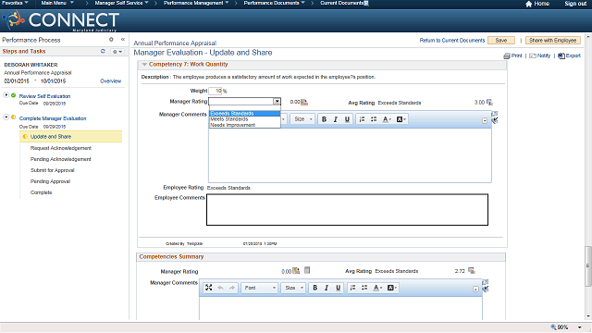
Task: Click the Save button
Action: 501,41
